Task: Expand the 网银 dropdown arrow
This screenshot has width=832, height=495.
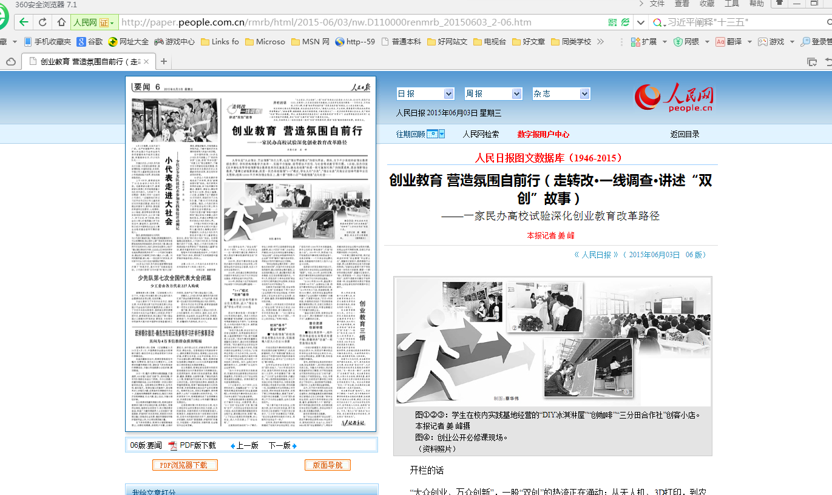Action: [707, 42]
